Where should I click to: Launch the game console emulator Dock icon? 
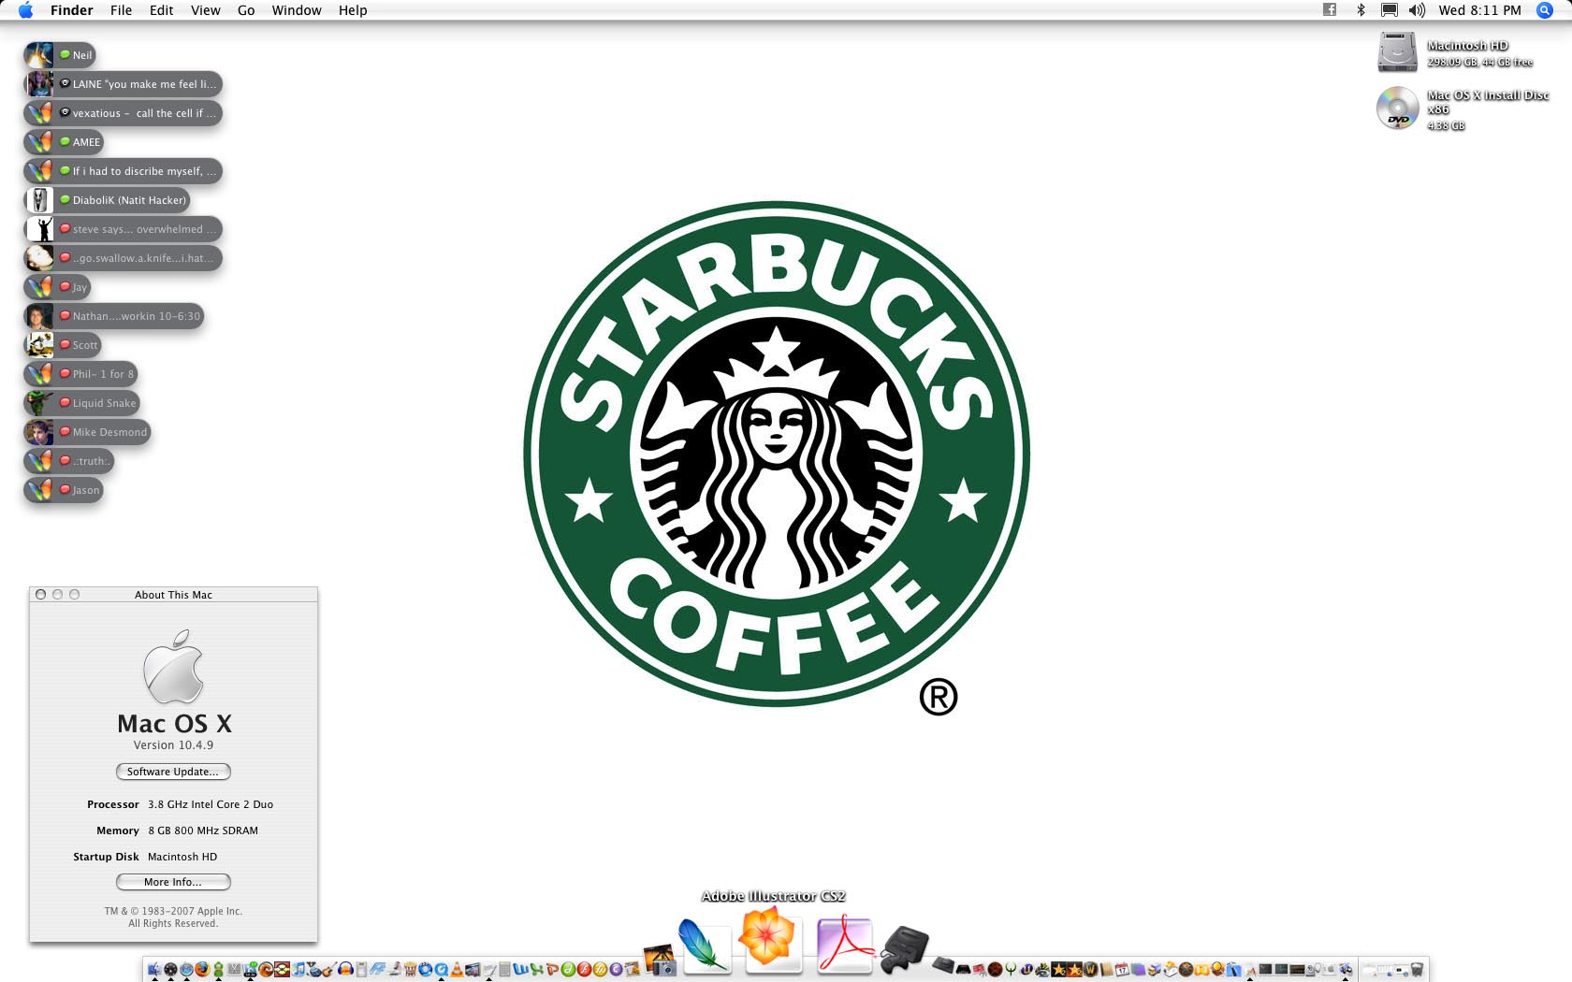pos(904,950)
